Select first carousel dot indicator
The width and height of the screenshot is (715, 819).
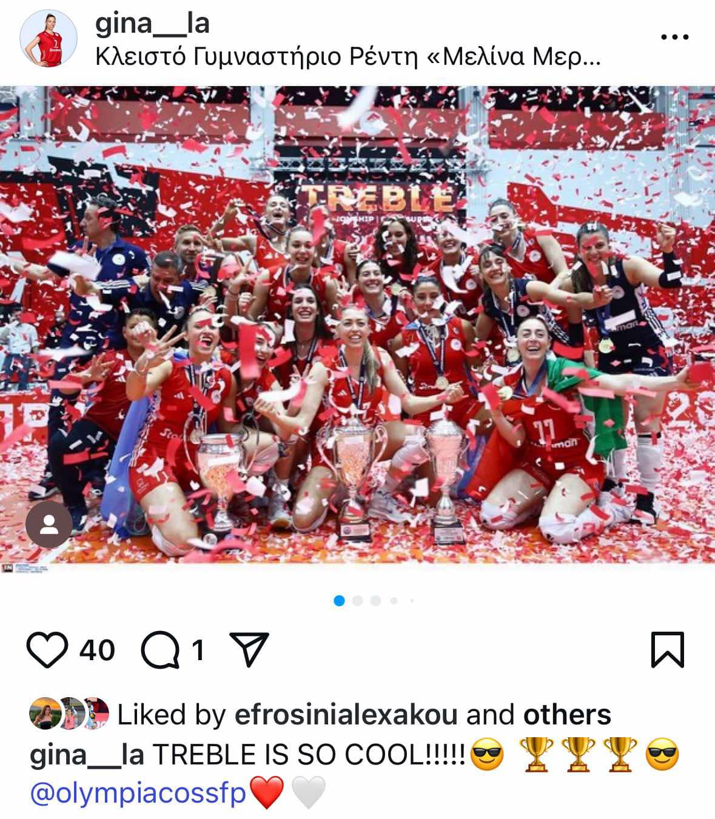(339, 601)
